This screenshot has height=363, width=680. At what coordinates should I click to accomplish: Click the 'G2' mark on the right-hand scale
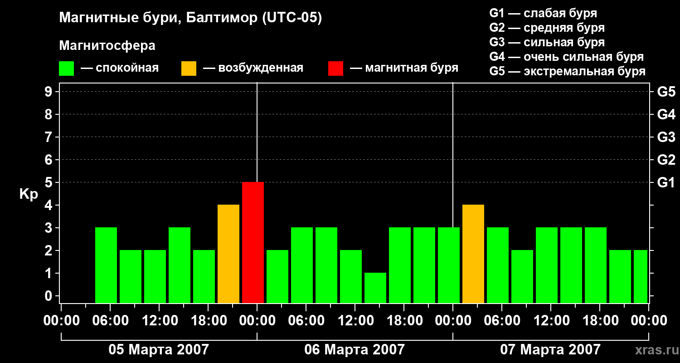pyautogui.click(x=666, y=160)
